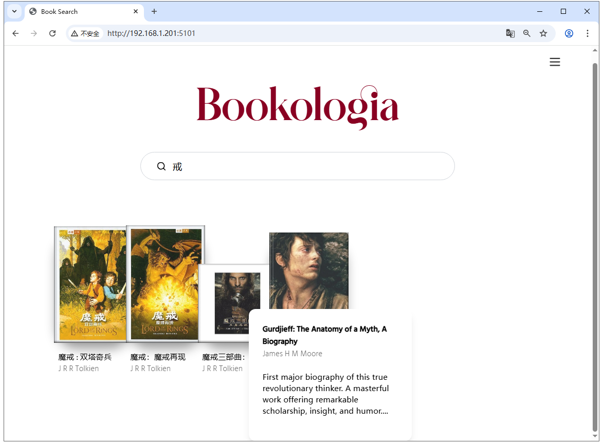603x445 pixels.
Task: Click the author James H M Moore
Action: (293, 354)
